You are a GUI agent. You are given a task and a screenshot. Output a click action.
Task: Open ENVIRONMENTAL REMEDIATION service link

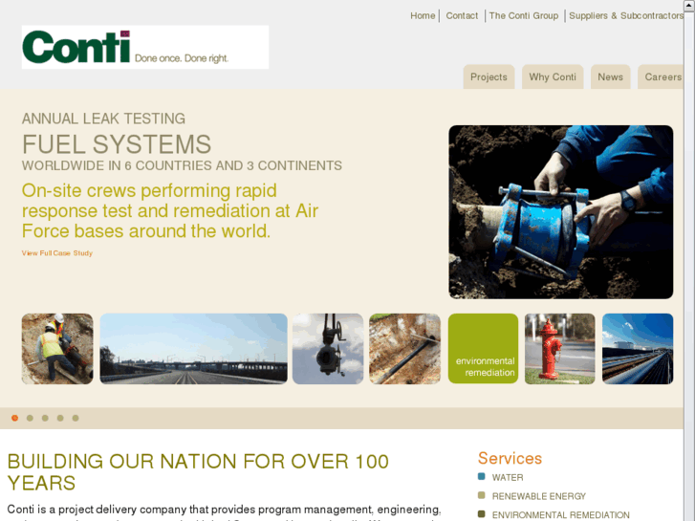[x=561, y=515]
